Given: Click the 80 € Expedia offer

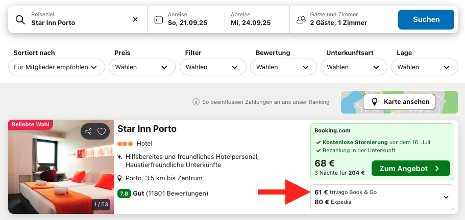Looking at the screenshot, I should tap(333, 202).
